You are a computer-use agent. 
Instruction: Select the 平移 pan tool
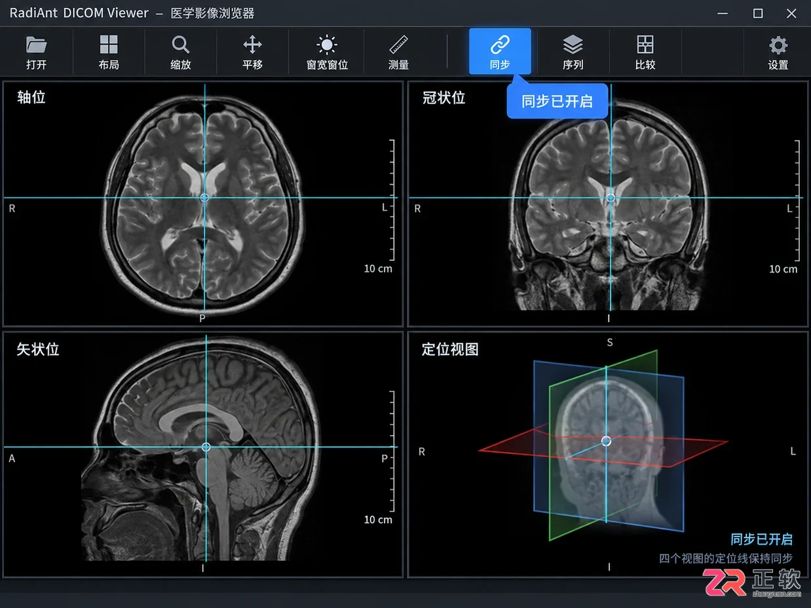click(x=252, y=52)
